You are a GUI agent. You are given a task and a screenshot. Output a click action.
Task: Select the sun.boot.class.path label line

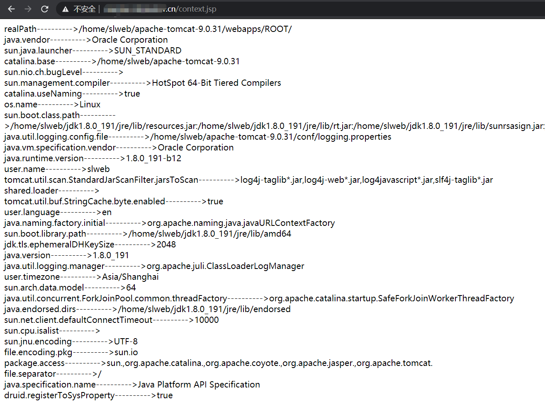[x=60, y=115]
